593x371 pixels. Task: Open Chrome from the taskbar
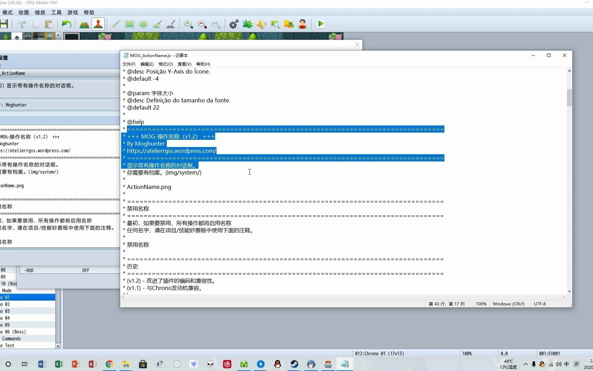click(x=109, y=364)
